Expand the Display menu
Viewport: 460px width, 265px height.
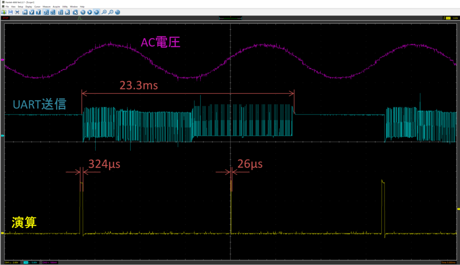(x=29, y=7)
